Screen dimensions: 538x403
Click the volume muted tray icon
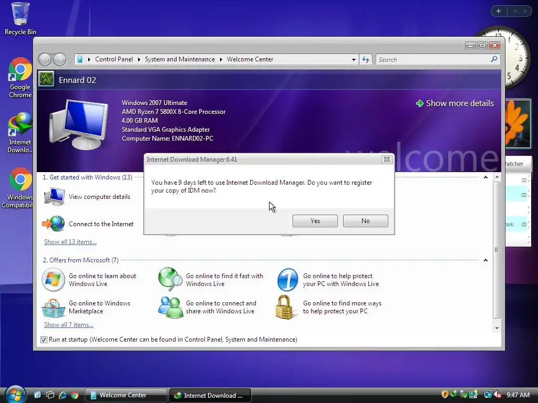point(498,395)
